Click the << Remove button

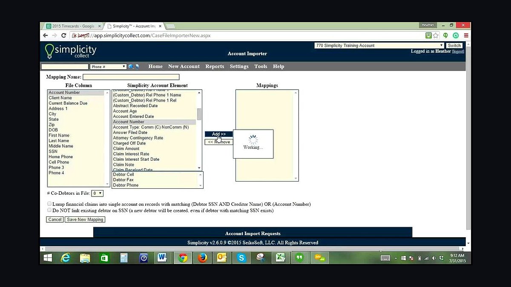[x=219, y=142]
